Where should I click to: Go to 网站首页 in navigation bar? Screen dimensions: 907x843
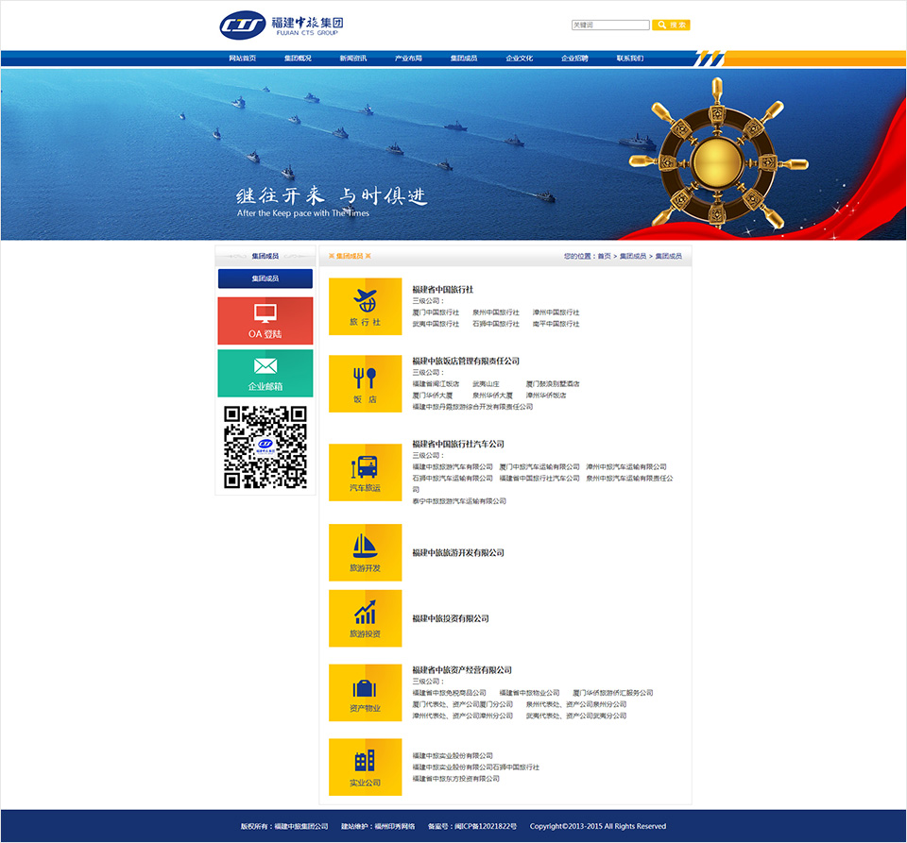pyautogui.click(x=242, y=59)
